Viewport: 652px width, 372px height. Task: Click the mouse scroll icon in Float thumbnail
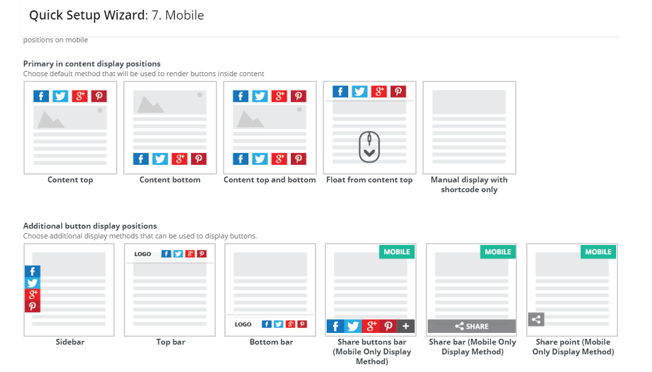click(x=369, y=147)
